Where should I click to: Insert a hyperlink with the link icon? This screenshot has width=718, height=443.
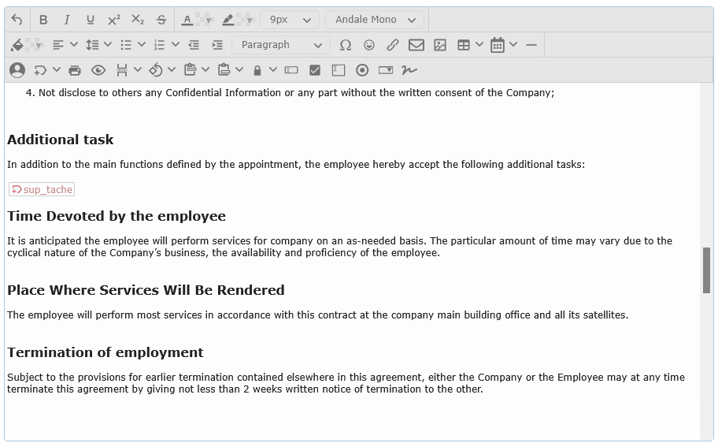[x=393, y=45]
